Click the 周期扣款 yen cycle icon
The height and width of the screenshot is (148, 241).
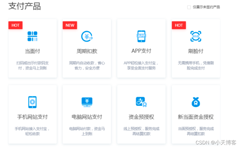coord(87,36)
